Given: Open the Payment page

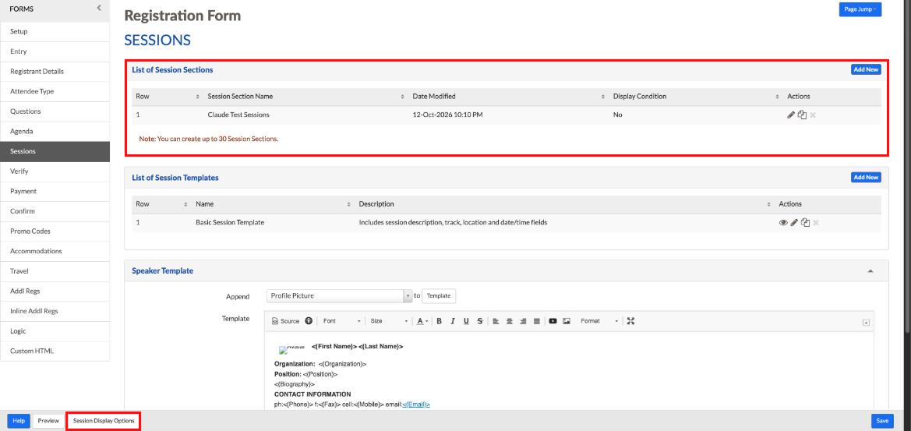Looking at the screenshot, I should [x=55, y=191].
